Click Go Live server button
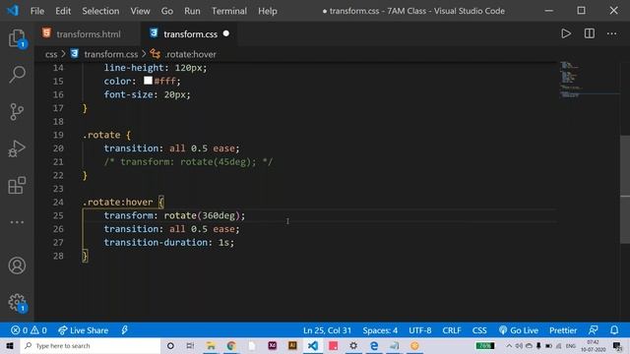 [519, 330]
